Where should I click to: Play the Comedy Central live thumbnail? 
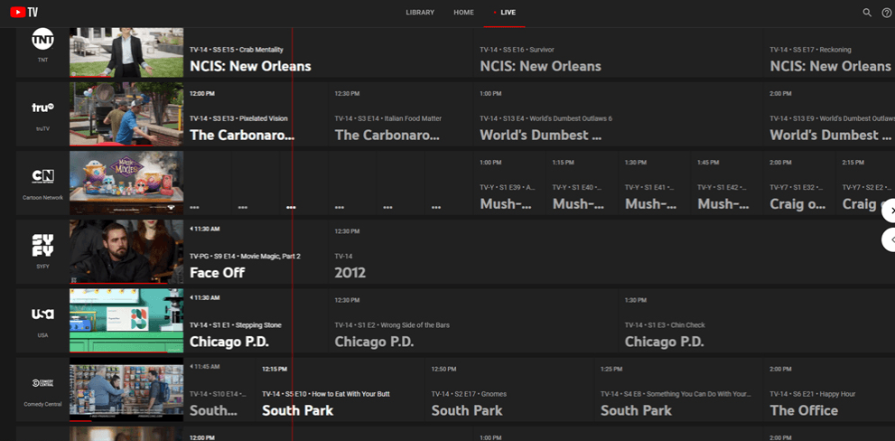[126, 389]
